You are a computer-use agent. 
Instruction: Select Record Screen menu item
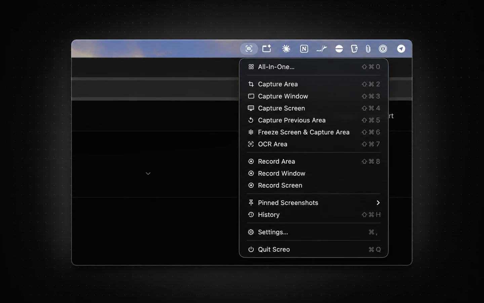pyautogui.click(x=314, y=185)
